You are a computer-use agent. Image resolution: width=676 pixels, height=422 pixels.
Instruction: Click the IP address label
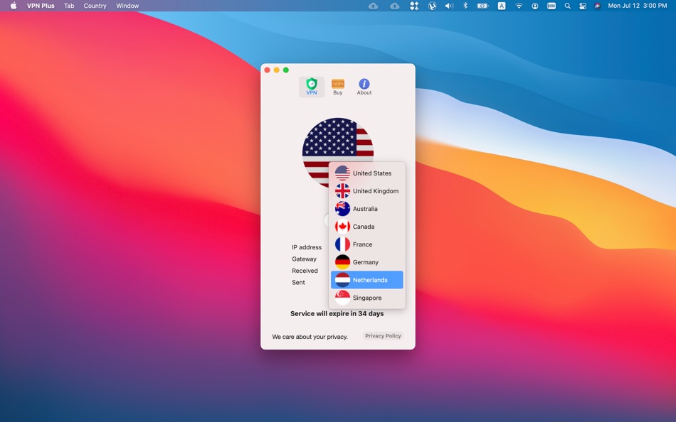click(x=307, y=247)
